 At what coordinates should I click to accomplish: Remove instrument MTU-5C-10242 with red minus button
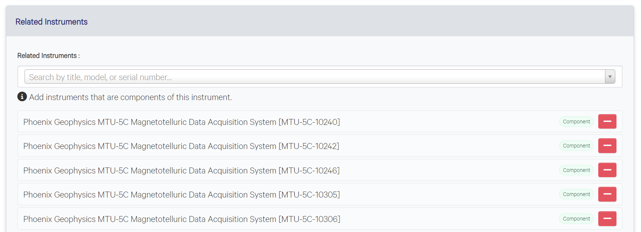607,146
